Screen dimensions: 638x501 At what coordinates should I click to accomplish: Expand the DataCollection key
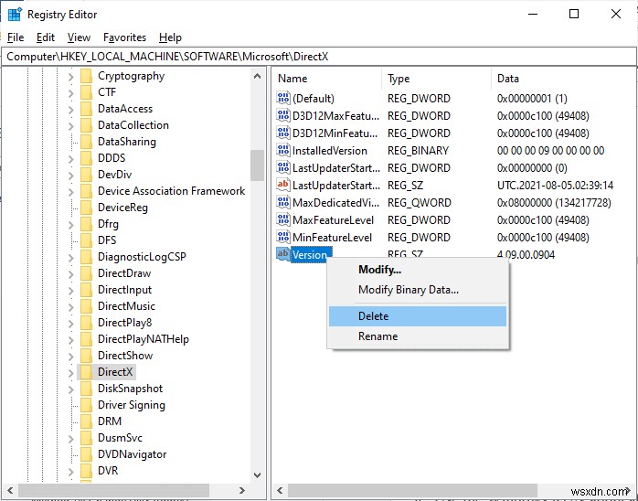[71, 126]
